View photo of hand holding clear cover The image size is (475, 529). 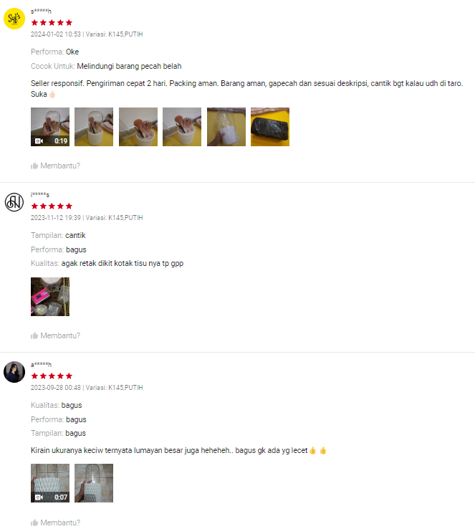pos(226,127)
